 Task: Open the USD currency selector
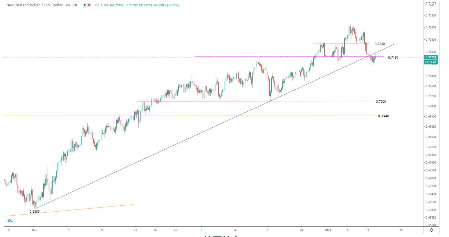click(x=431, y=5)
